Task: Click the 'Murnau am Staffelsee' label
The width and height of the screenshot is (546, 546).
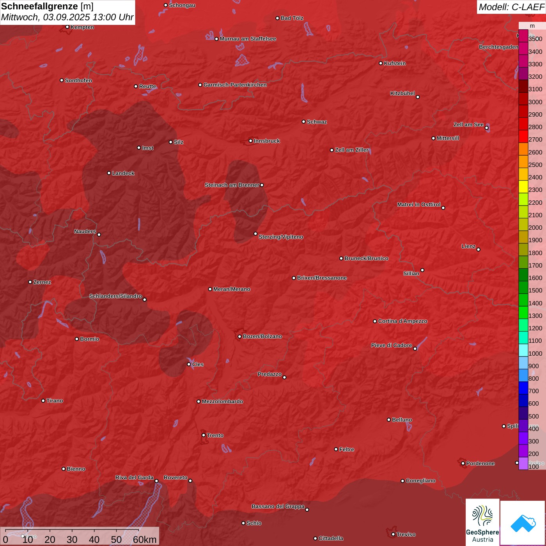Action: (248, 39)
